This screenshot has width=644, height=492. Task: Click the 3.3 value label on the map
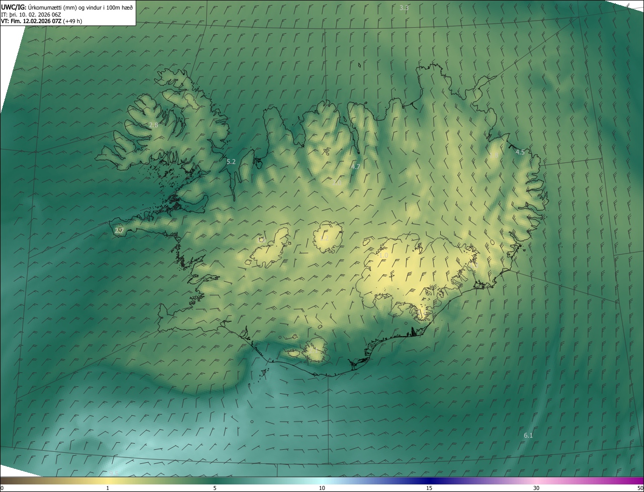tap(404, 8)
